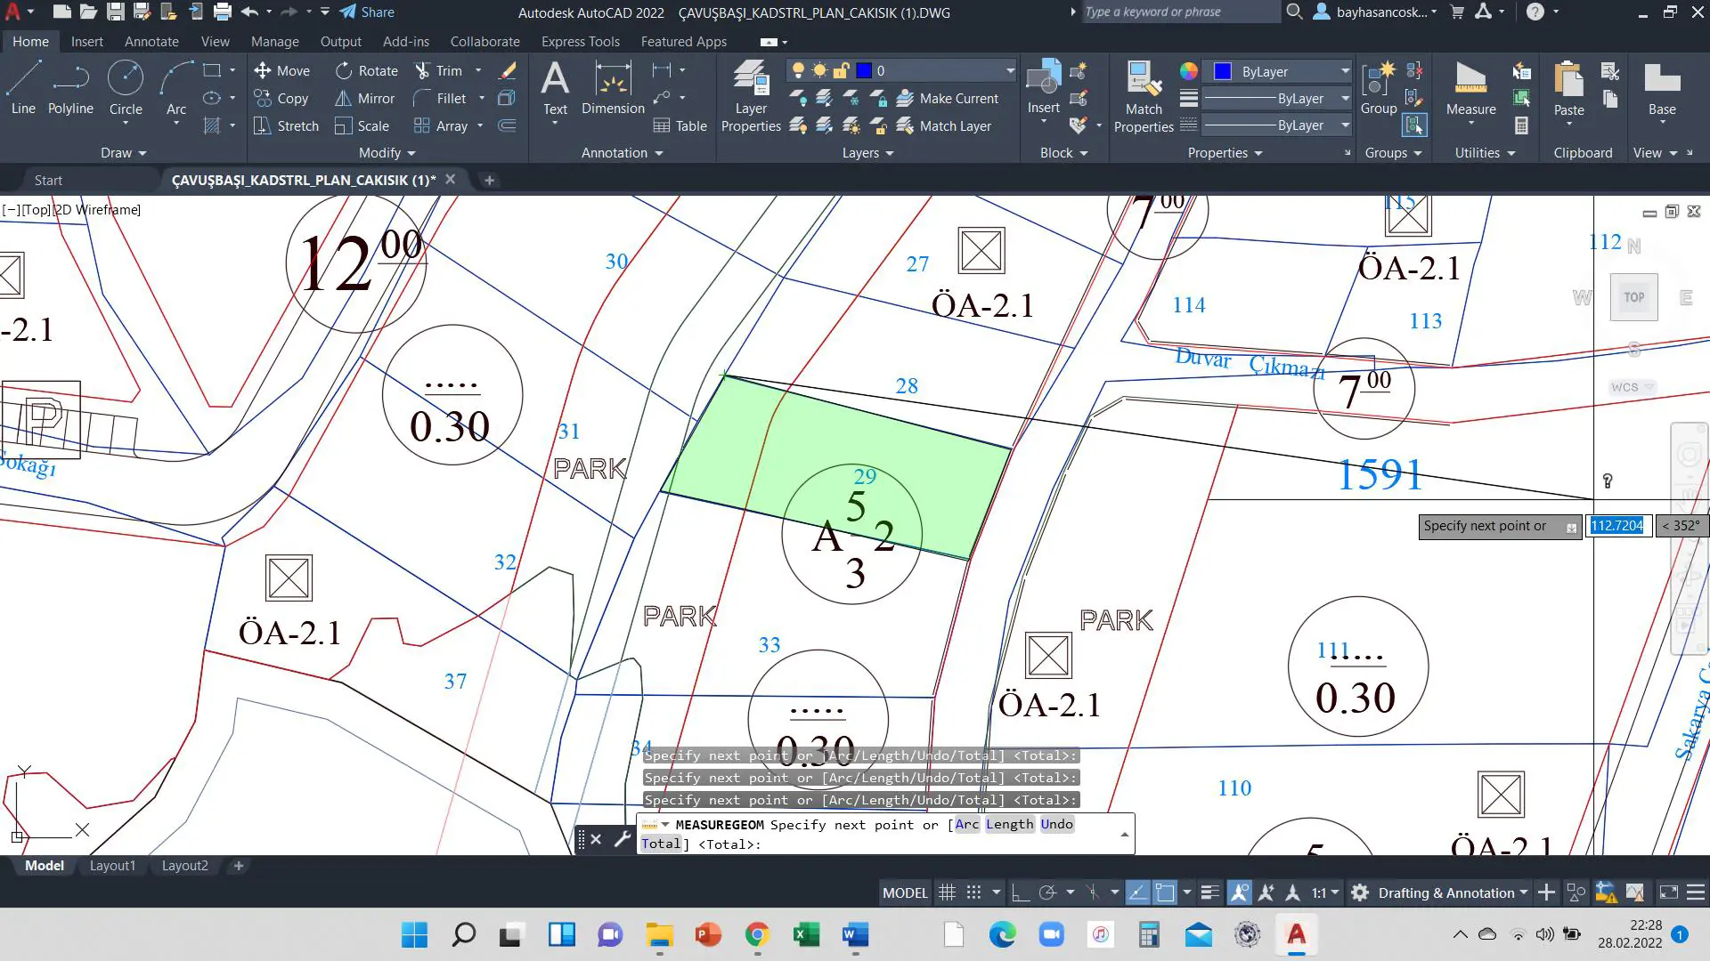Toggle polar tracking in status bar
Screen dimensions: 1710x961
1047,892
